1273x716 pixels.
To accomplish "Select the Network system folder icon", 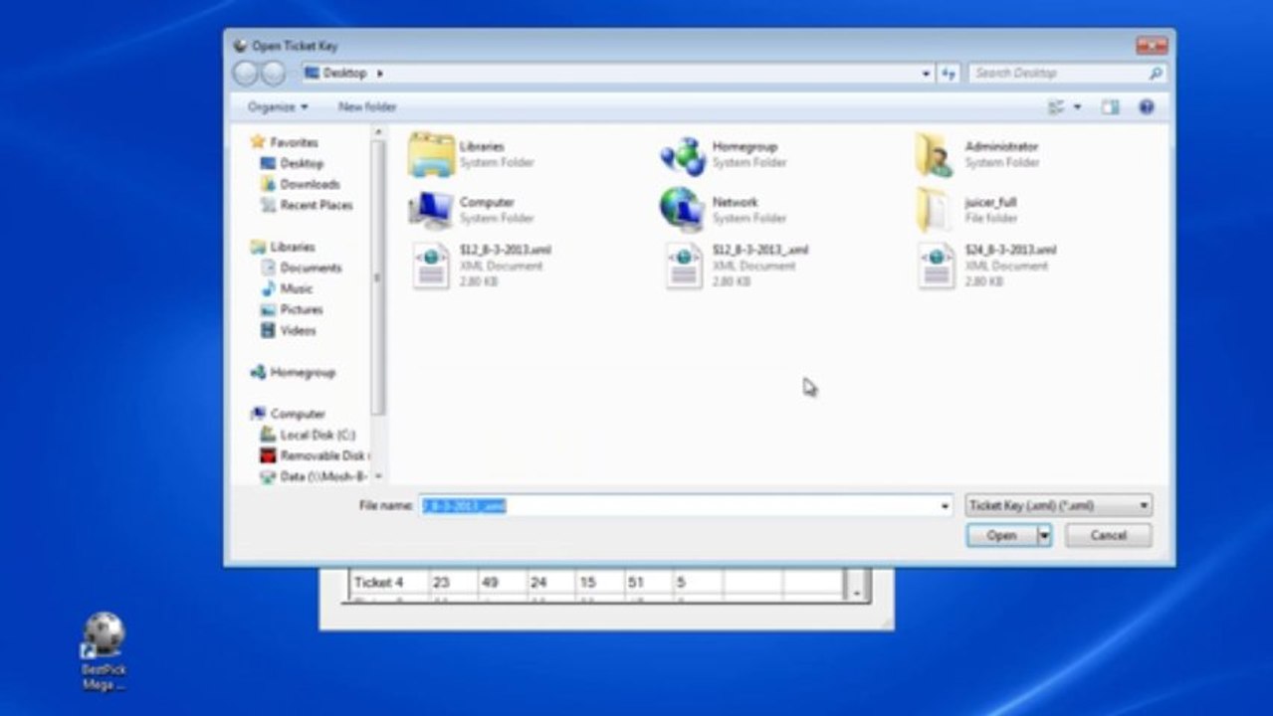I will point(683,210).
